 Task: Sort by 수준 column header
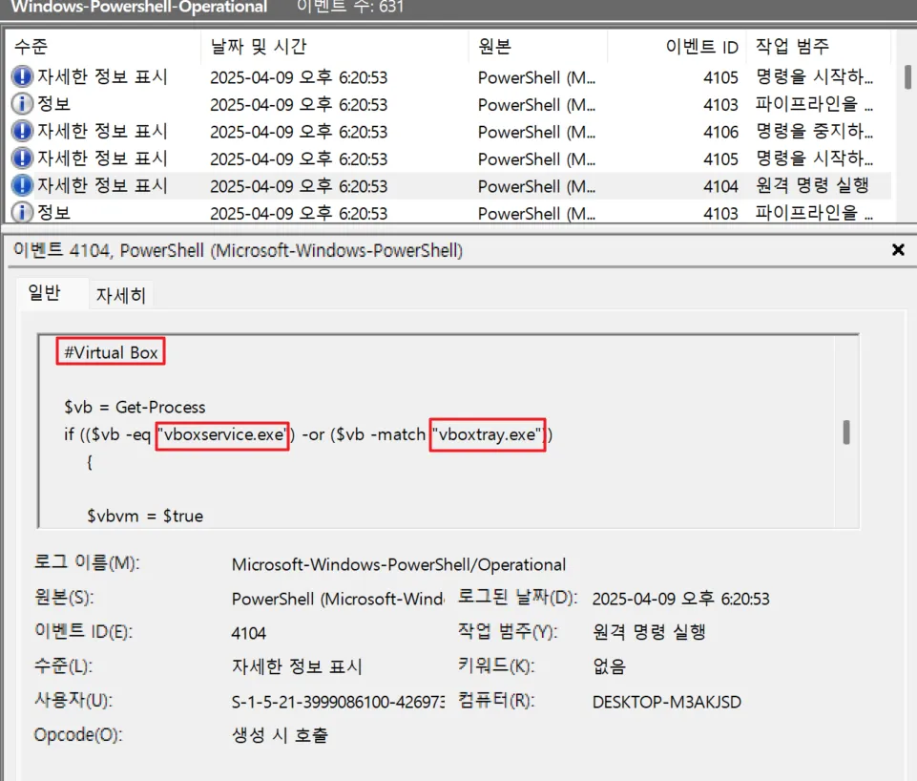coord(103,46)
